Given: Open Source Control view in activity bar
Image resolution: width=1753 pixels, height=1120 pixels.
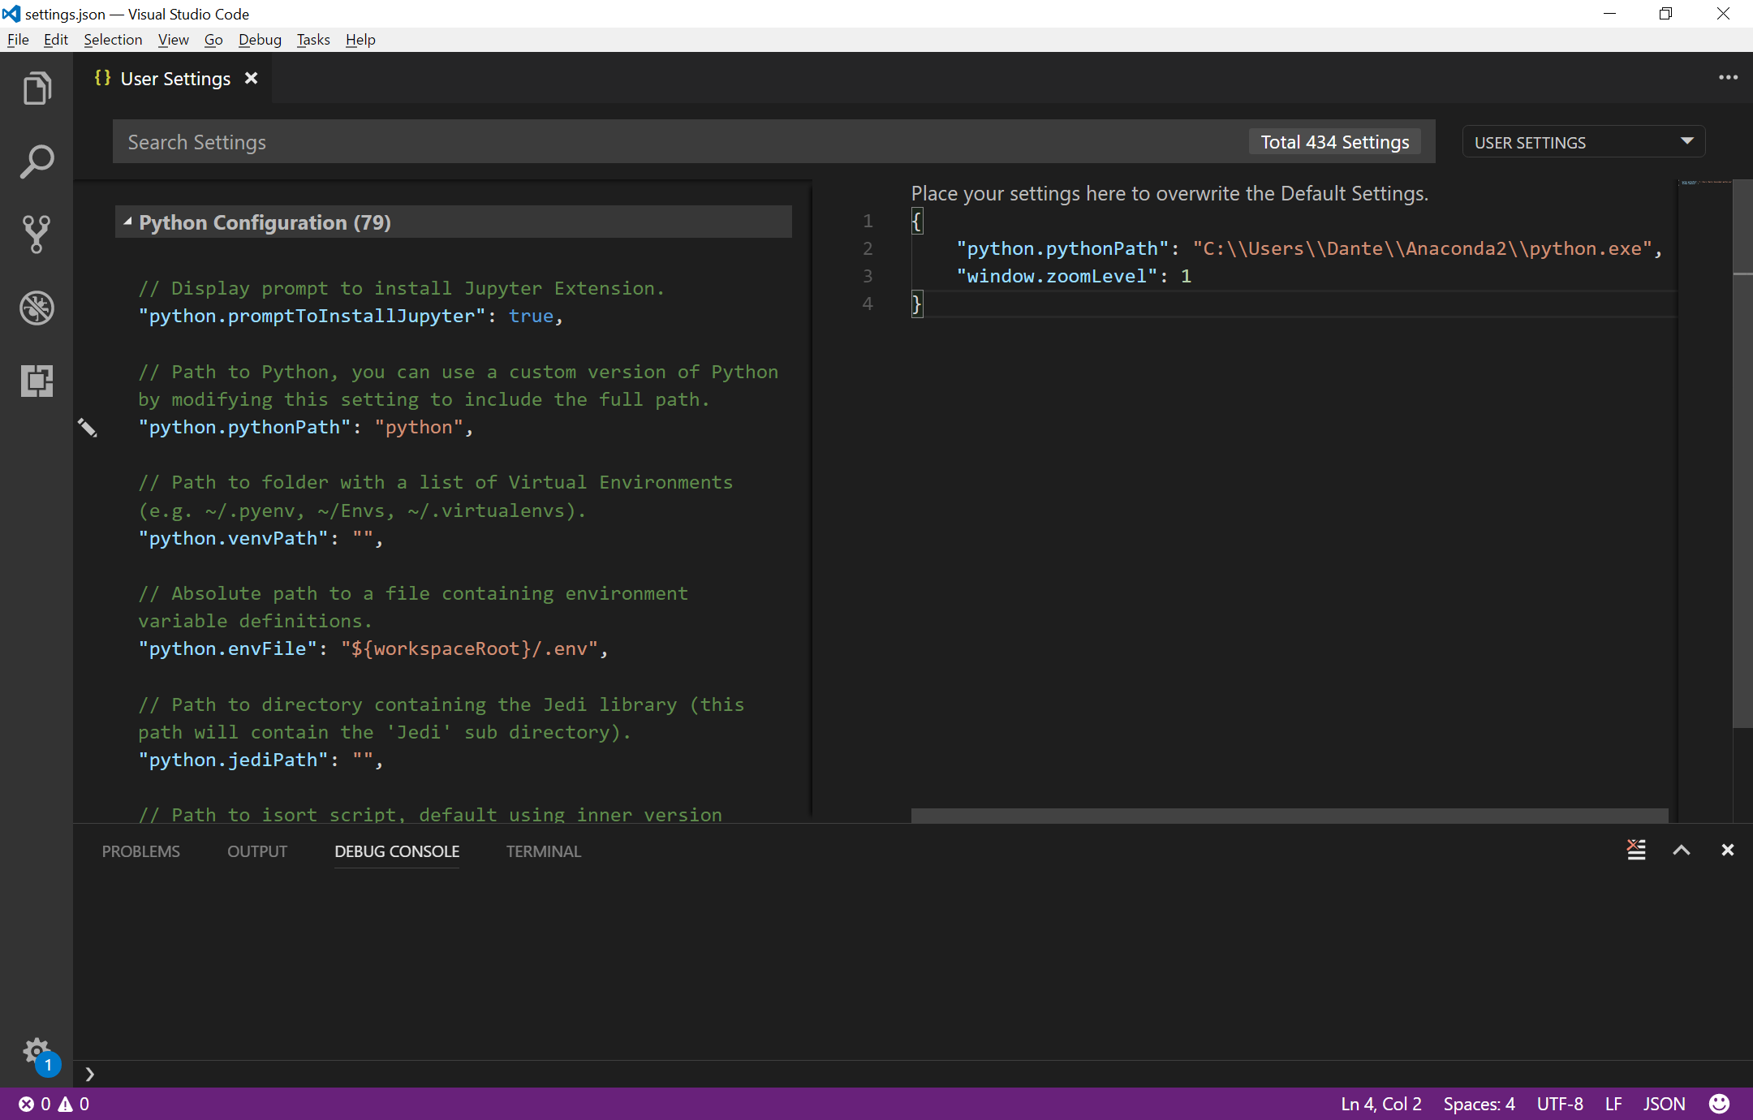Looking at the screenshot, I should (37, 235).
